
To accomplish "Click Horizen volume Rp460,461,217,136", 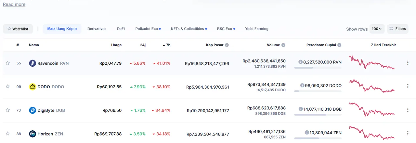I will pos(267,132).
